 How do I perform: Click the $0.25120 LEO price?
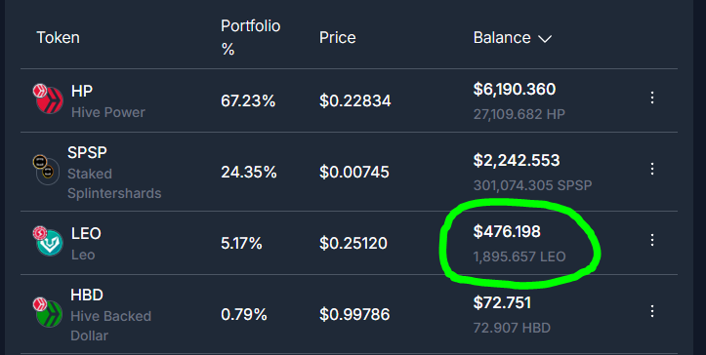(x=353, y=244)
